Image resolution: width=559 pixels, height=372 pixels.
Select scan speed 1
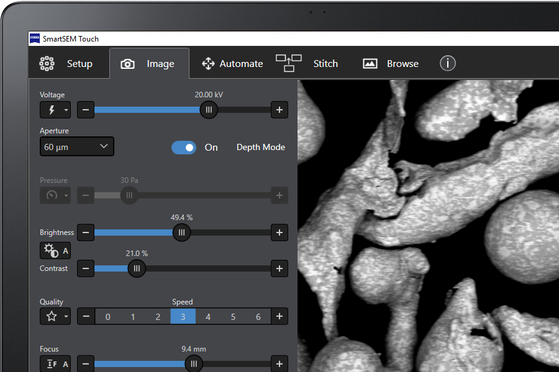click(x=133, y=316)
